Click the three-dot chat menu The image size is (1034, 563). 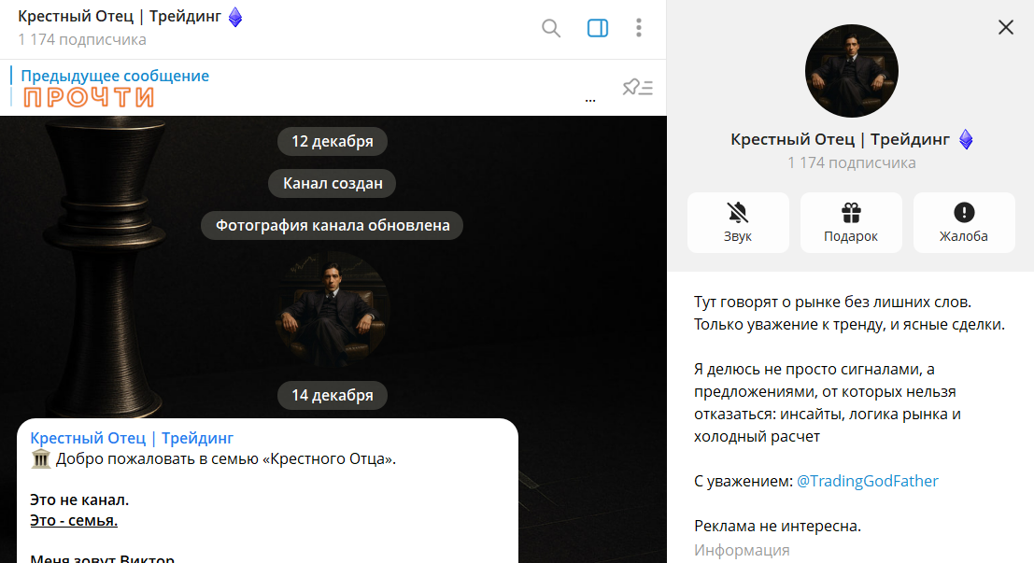(x=639, y=28)
